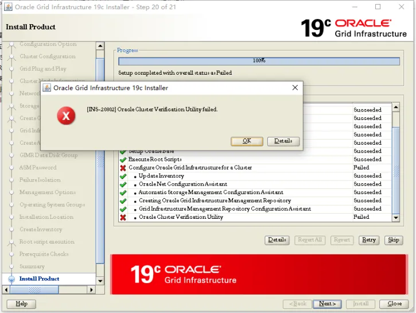The height and width of the screenshot is (313, 416).
Task: Click the Help button
Action: click(21, 304)
